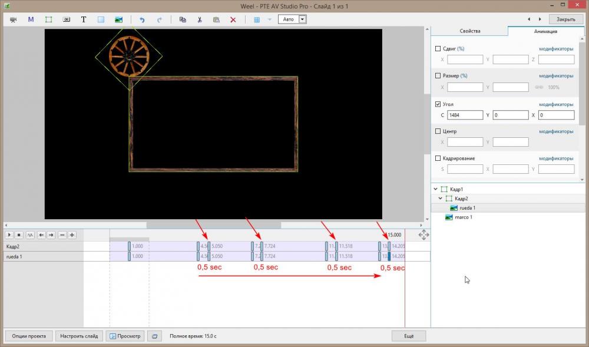Select the Кадр2 timeline track label
Screen dimensions: 589x347
tap(13, 246)
